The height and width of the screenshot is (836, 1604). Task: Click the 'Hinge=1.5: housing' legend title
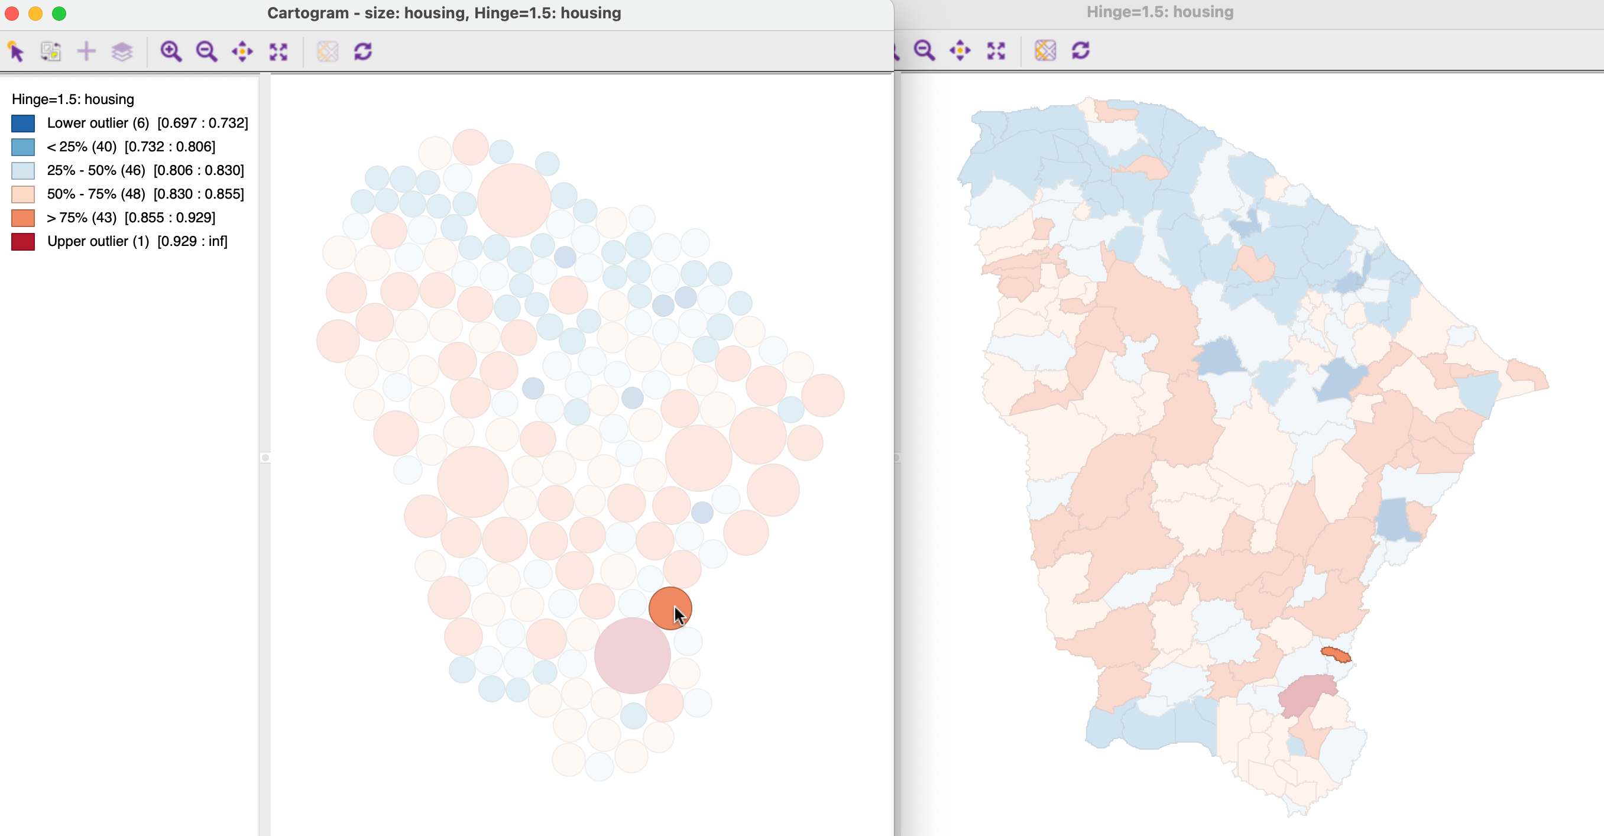pyautogui.click(x=73, y=99)
